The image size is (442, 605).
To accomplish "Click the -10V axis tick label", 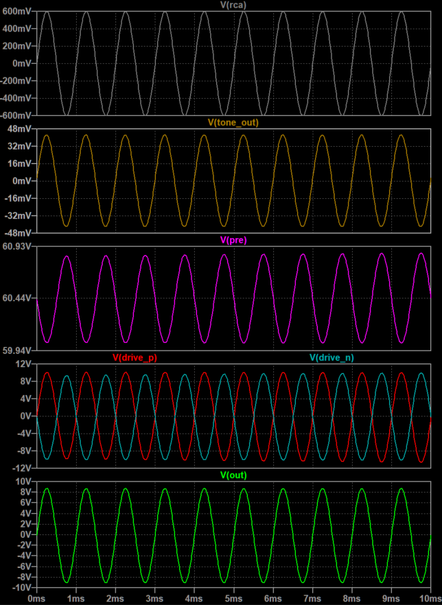I will 23,588.
